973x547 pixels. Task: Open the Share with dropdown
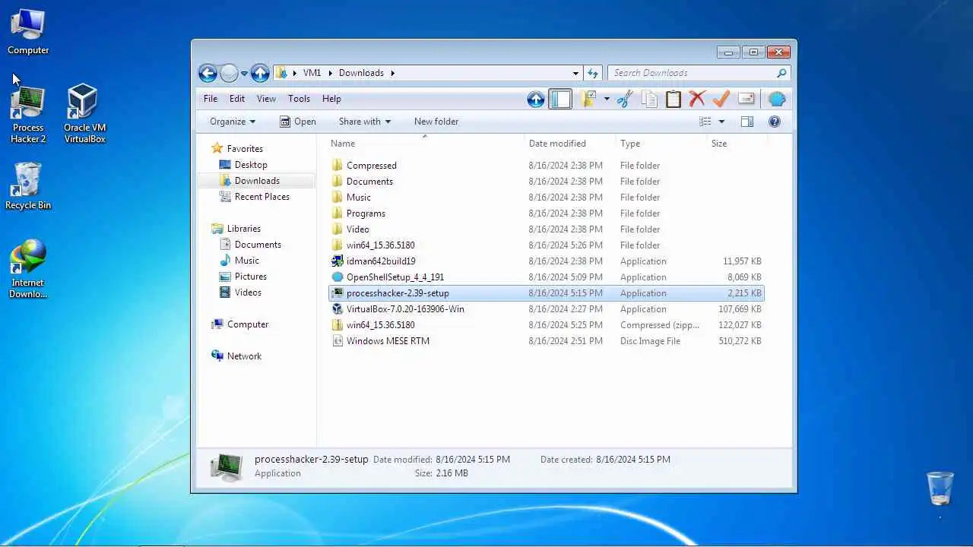click(x=365, y=122)
